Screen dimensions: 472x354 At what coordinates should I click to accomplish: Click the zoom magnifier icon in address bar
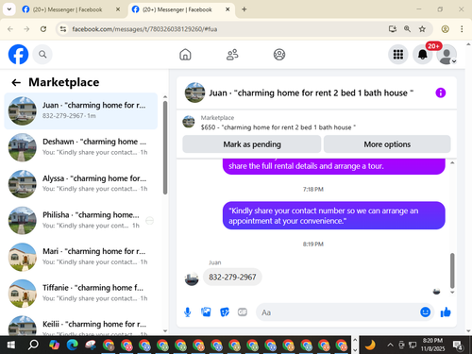(x=407, y=29)
